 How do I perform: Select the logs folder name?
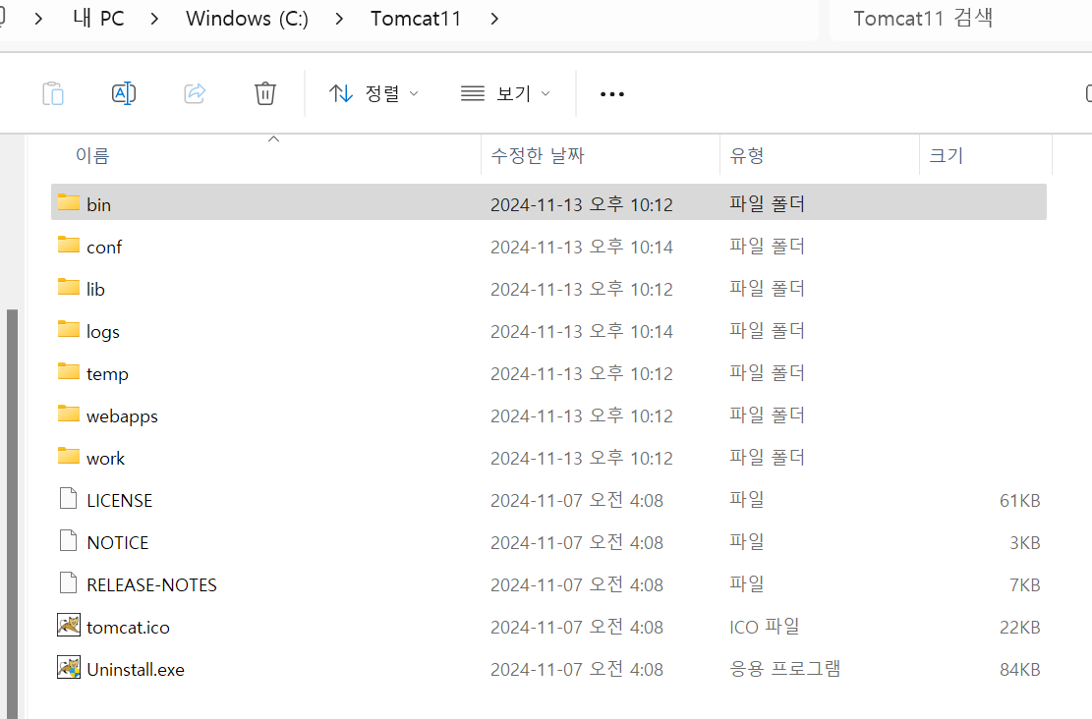[x=103, y=332]
